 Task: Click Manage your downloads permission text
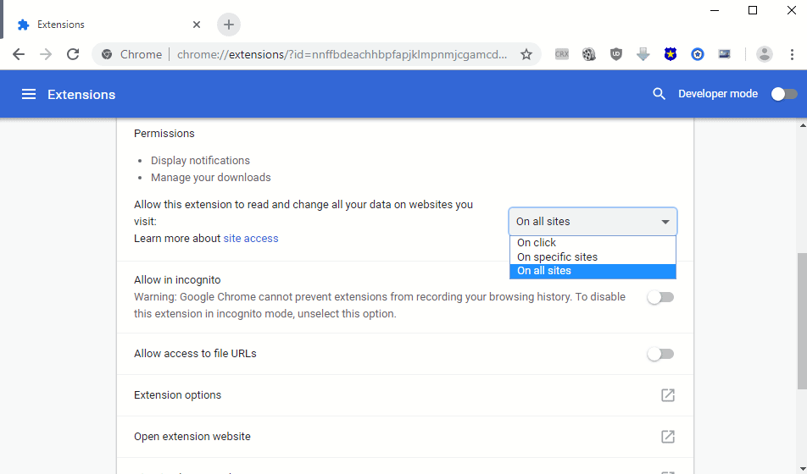[210, 178]
